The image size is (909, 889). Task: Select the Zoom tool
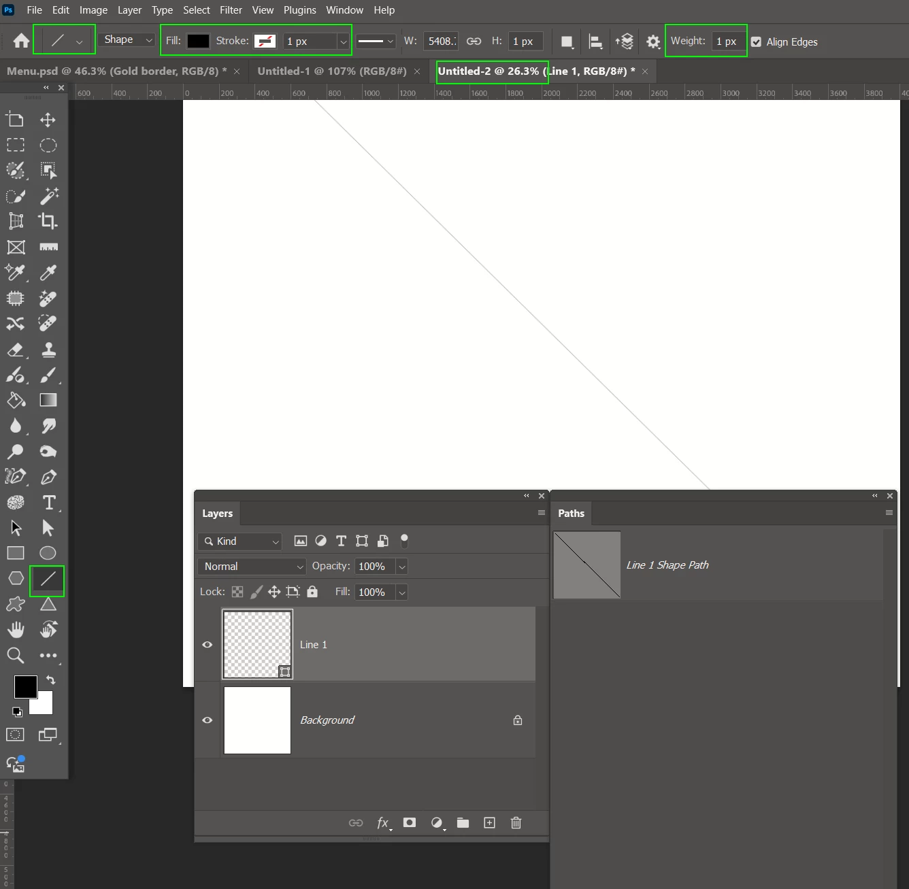(16, 655)
